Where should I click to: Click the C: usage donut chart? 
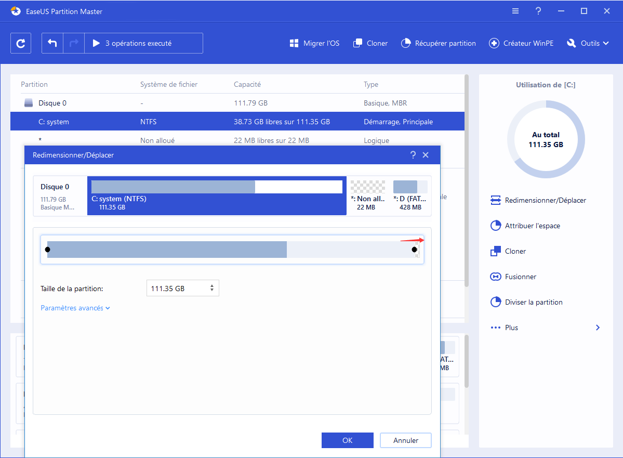(546, 139)
